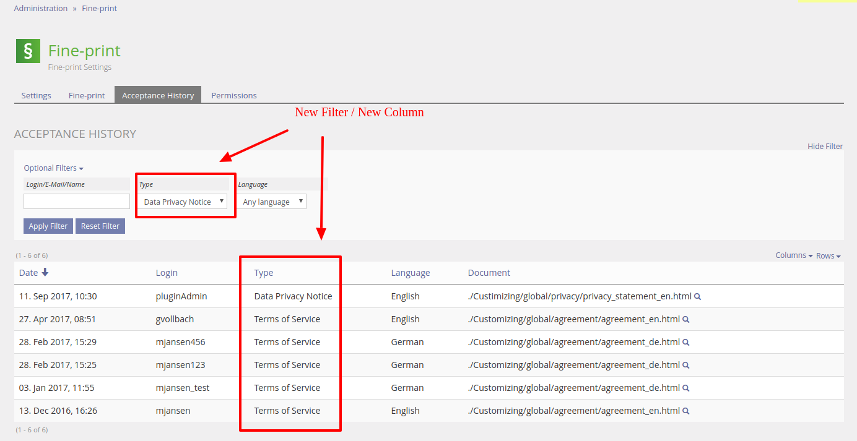Open the Type filter dropdown
Screen dimensions: 857x441
pyautogui.click(x=183, y=202)
